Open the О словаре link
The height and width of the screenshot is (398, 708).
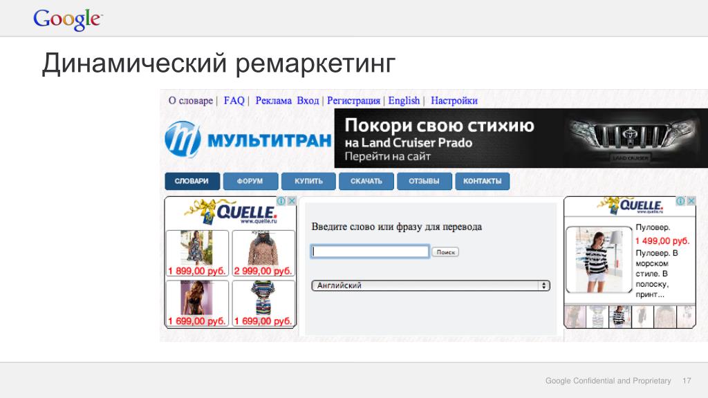191,101
